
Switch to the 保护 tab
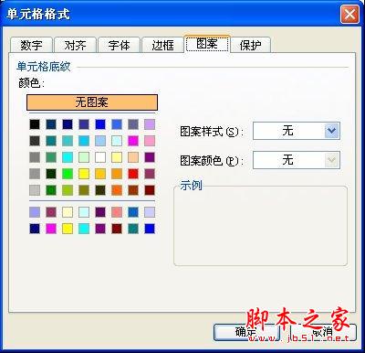250,45
